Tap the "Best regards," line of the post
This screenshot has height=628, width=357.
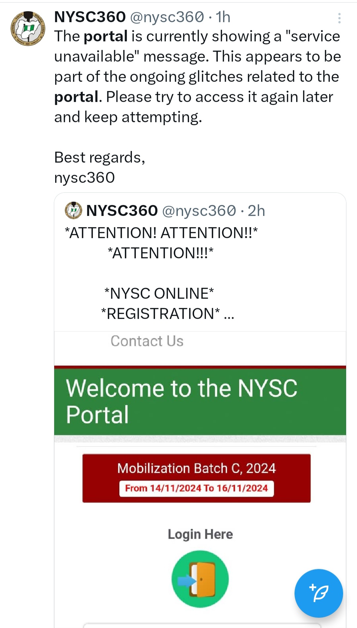99,157
